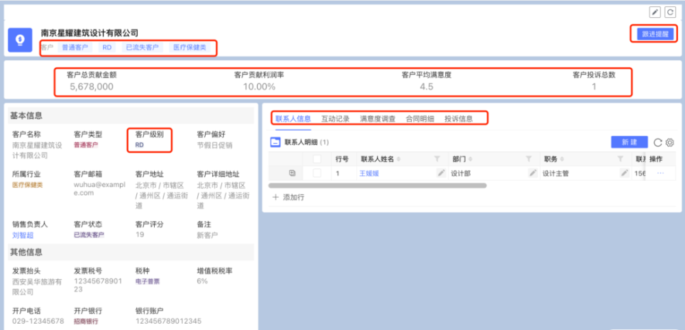
Task: Sort by 部门 column
Action: click(x=470, y=159)
